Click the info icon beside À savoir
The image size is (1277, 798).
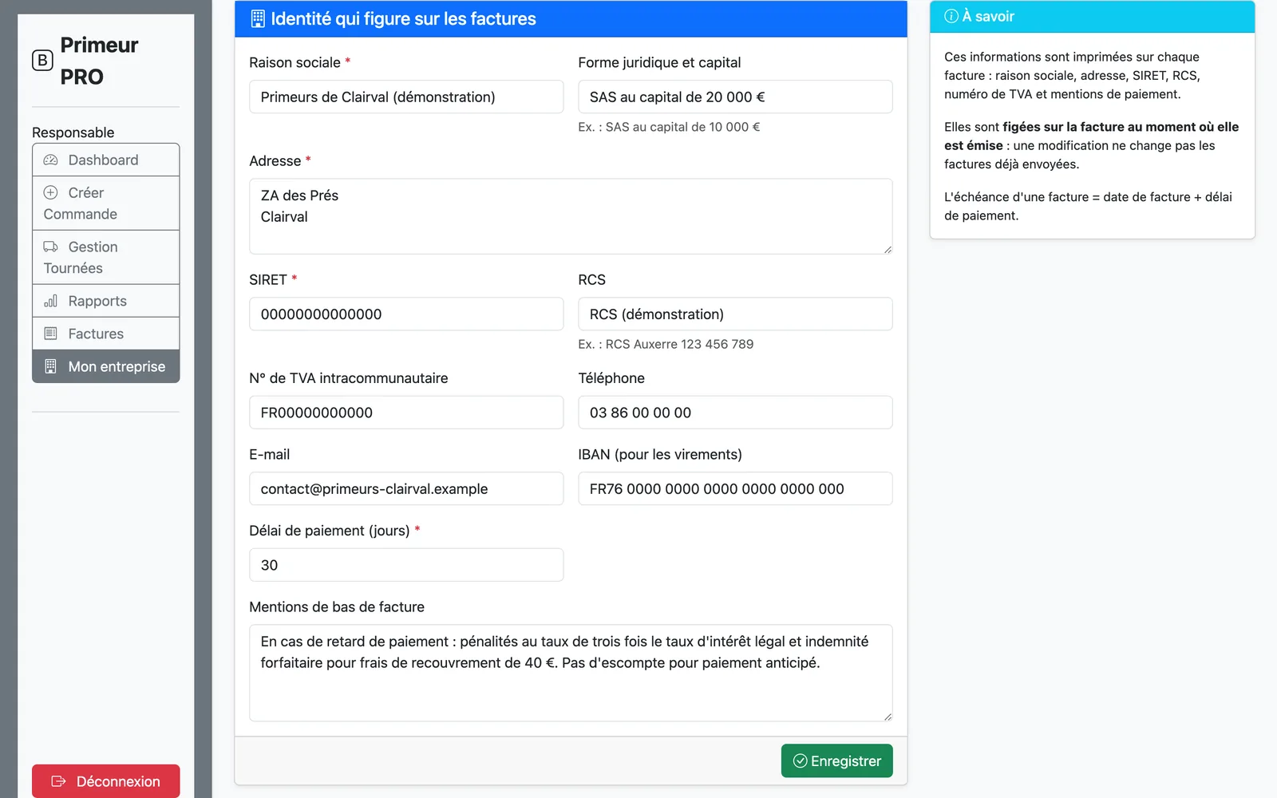951,16
